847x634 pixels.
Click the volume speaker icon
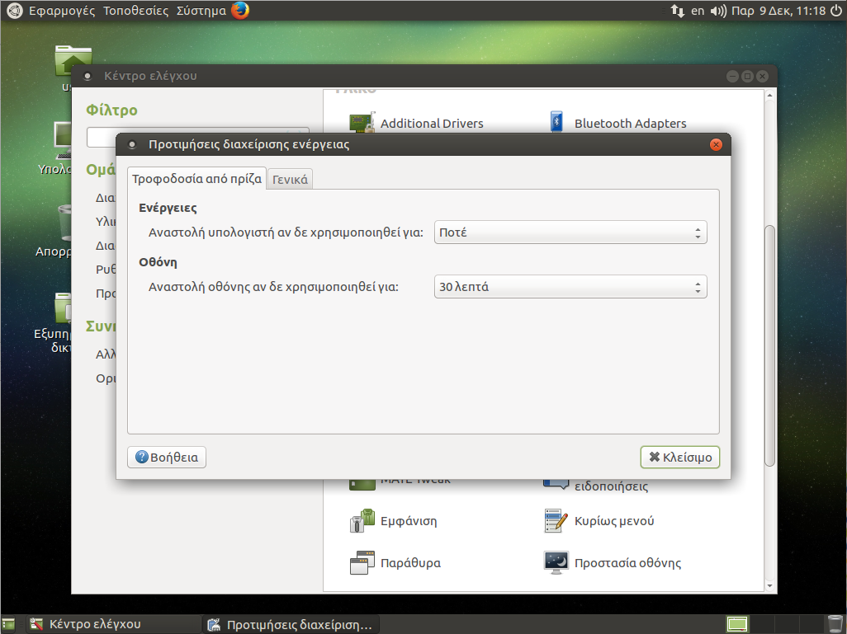(x=717, y=11)
